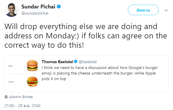This screenshot has height=110, width=173.
Task: Click the main tweet text about Monday
Action: click(x=86, y=36)
